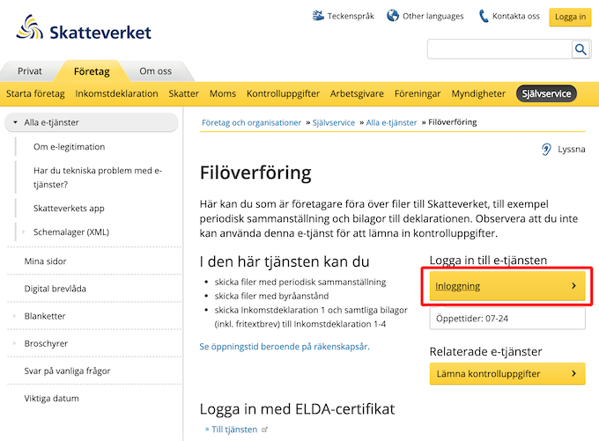Switch to the Privat tab
The image size is (599, 441).
pos(30,71)
